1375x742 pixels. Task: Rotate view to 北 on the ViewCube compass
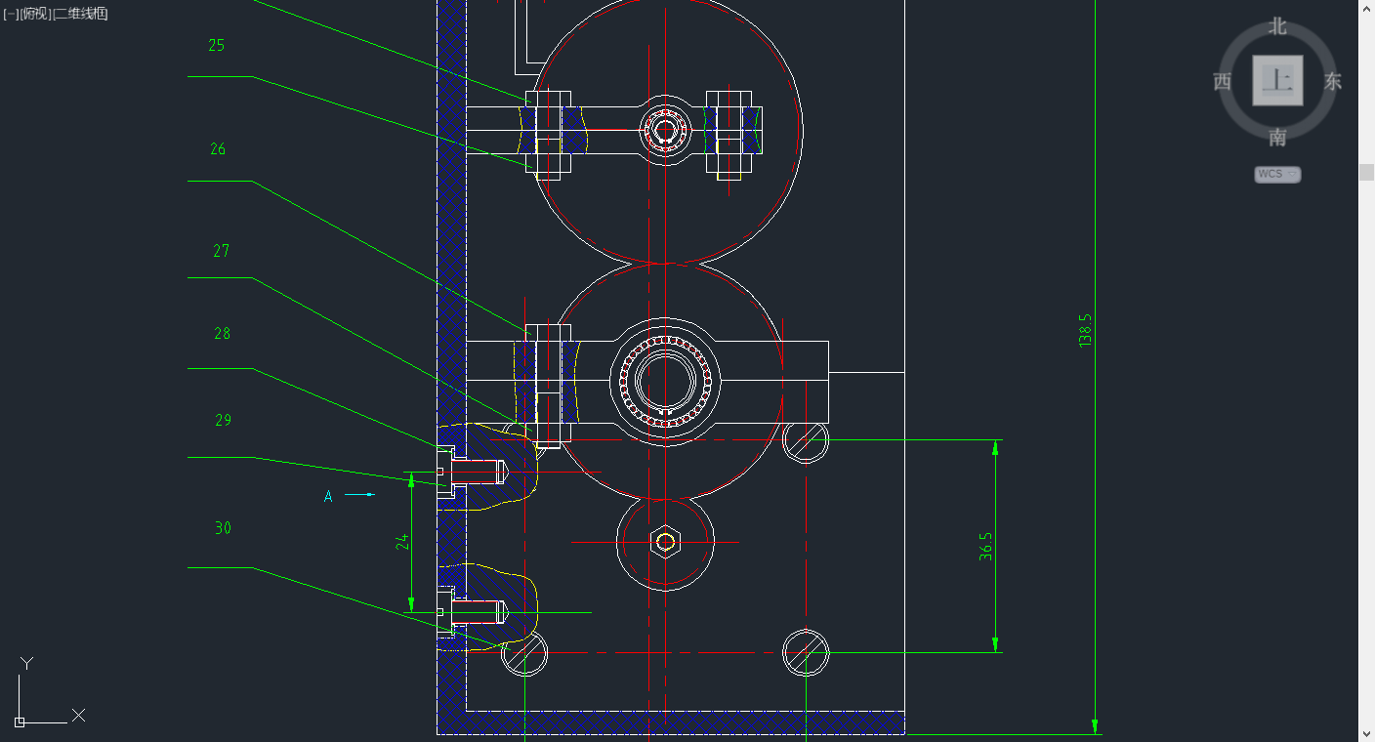click(x=1277, y=27)
